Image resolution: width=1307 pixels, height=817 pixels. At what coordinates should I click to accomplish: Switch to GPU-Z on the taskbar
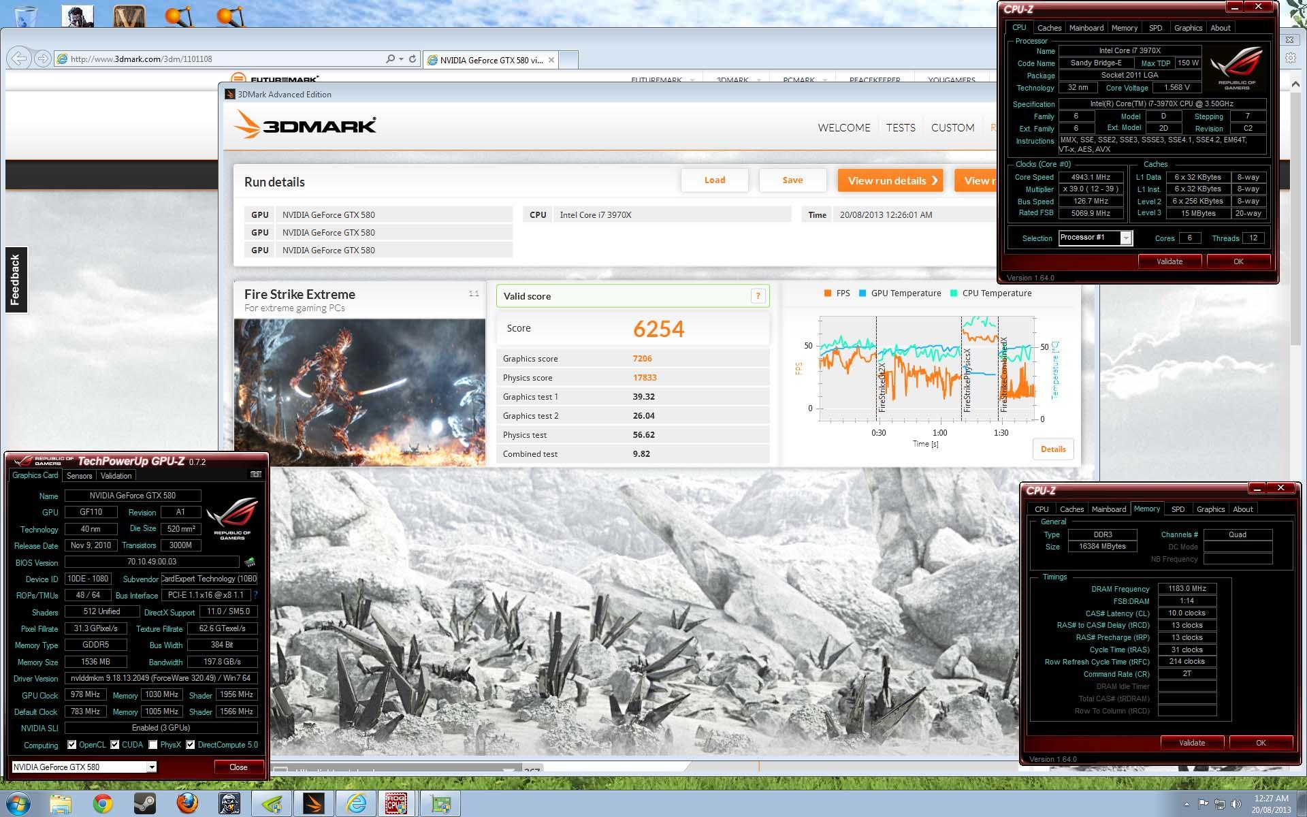440,804
